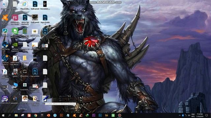The width and height of the screenshot is (211, 118).
Task: Switch to the Bandicam recorder on the taskbar
Action: click(x=119, y=115)
